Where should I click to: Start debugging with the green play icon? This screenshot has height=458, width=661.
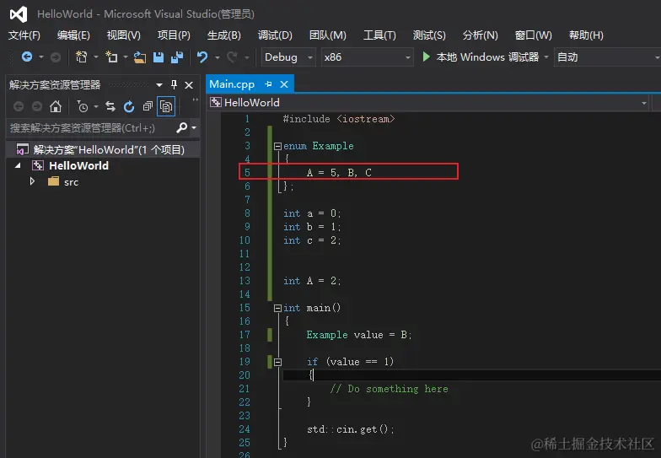point(427,57)
